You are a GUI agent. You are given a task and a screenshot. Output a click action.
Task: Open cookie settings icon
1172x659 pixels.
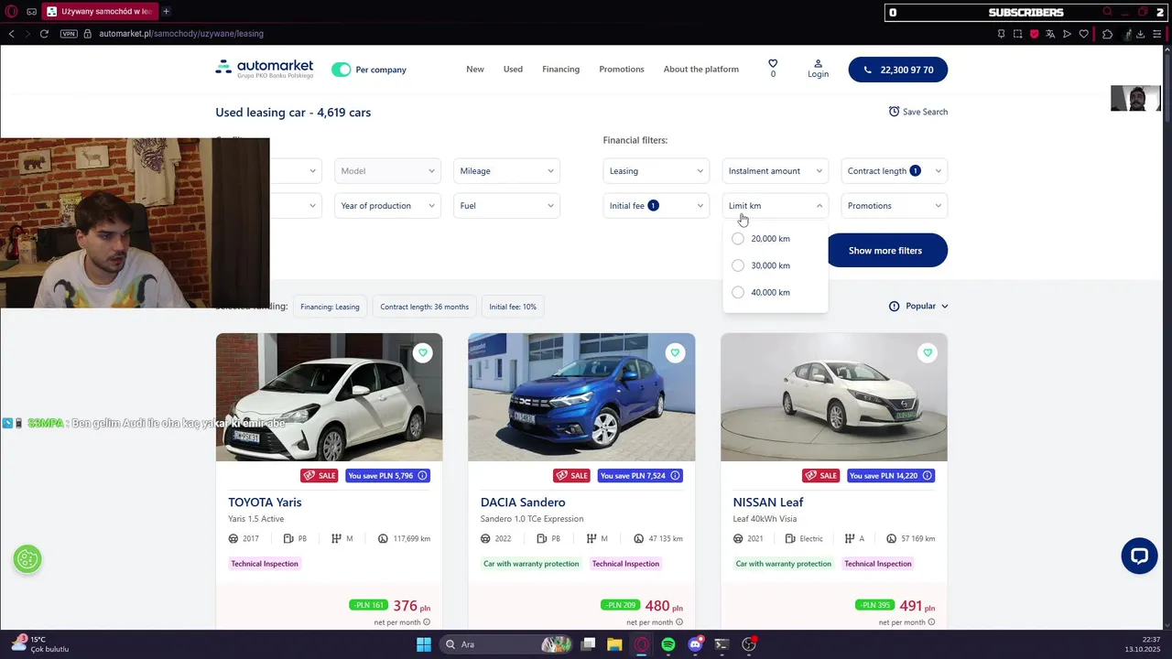pyautogui.click(x=27, y=559)
